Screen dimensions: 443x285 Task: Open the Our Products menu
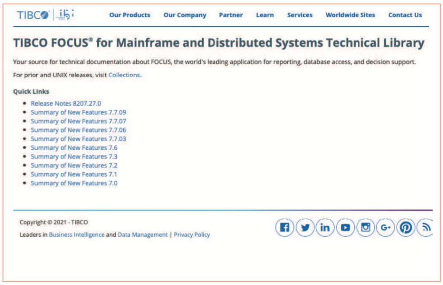pyautogui.click(x=130, y=15)
